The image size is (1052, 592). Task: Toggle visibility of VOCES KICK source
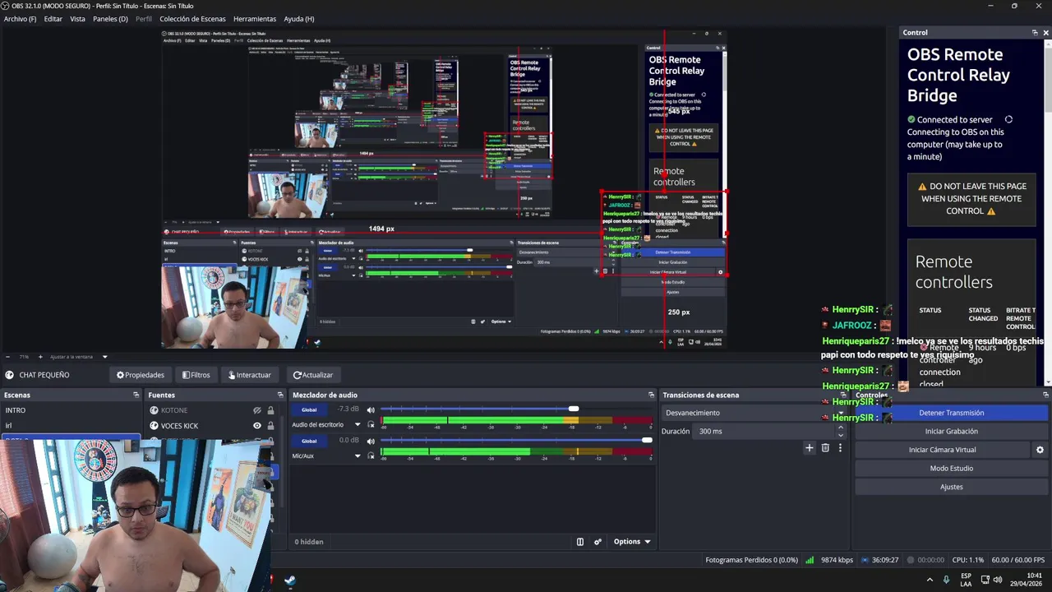point(257,426)
